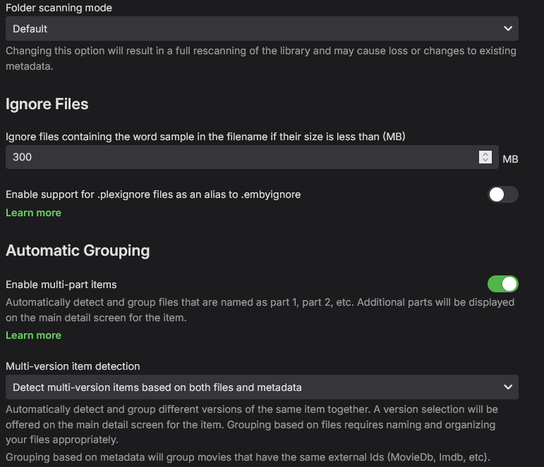Expand the Multi-version item detection dropdown

click(x=261, y=387)
